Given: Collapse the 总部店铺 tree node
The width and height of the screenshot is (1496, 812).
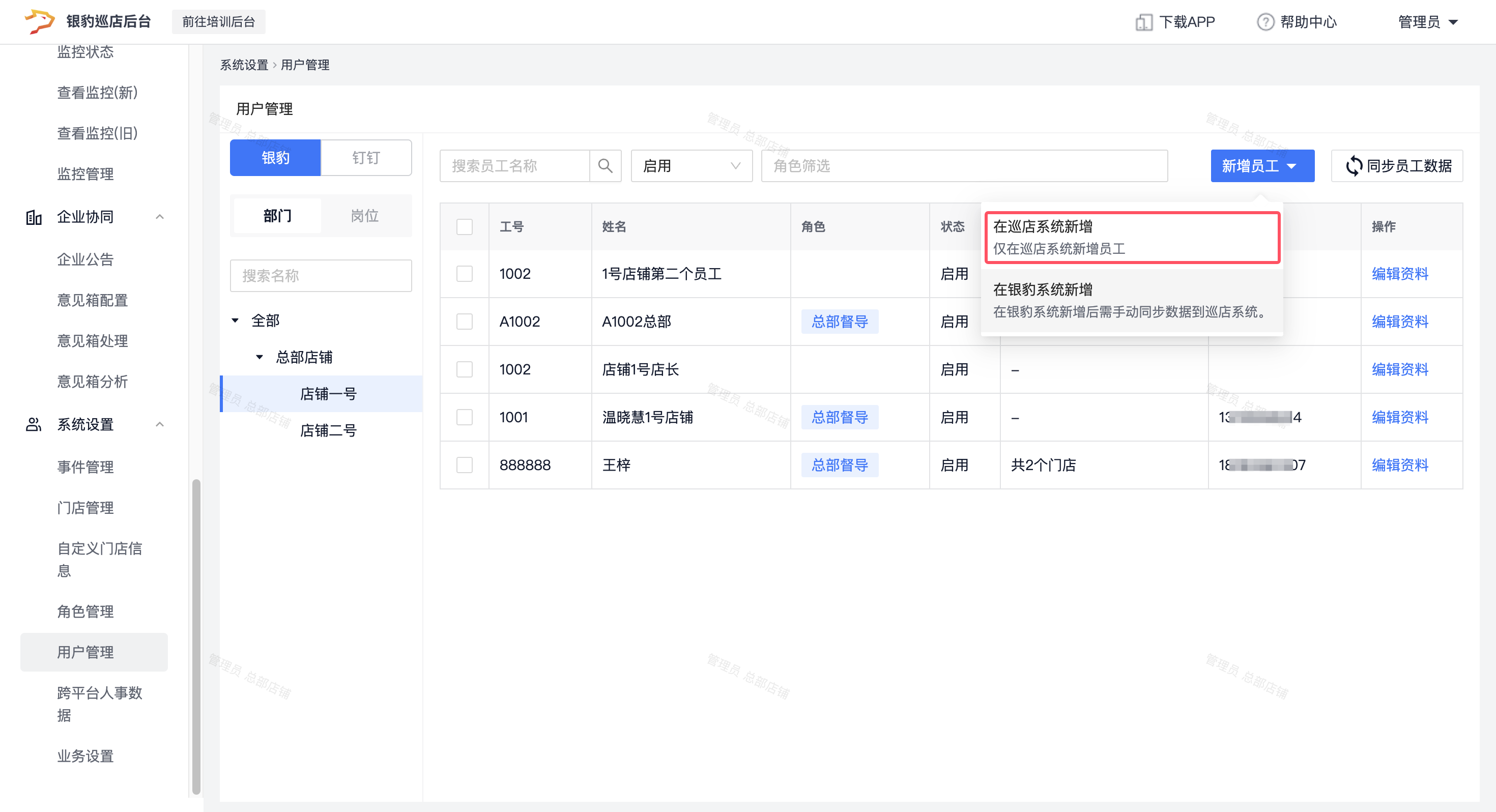Looking at the screenshot, I should (x=260, y=357).
